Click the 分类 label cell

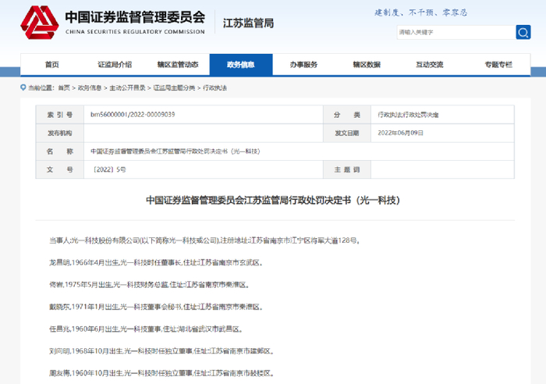pos(347,115)
